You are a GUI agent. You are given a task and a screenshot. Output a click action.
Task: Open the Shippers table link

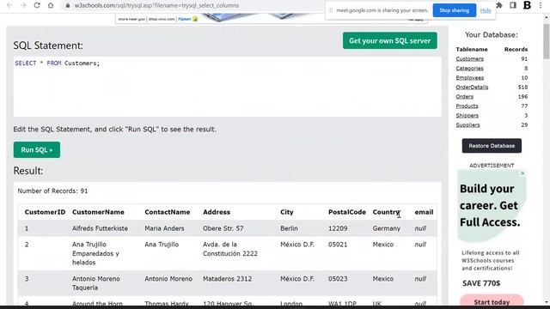point(467,116)
